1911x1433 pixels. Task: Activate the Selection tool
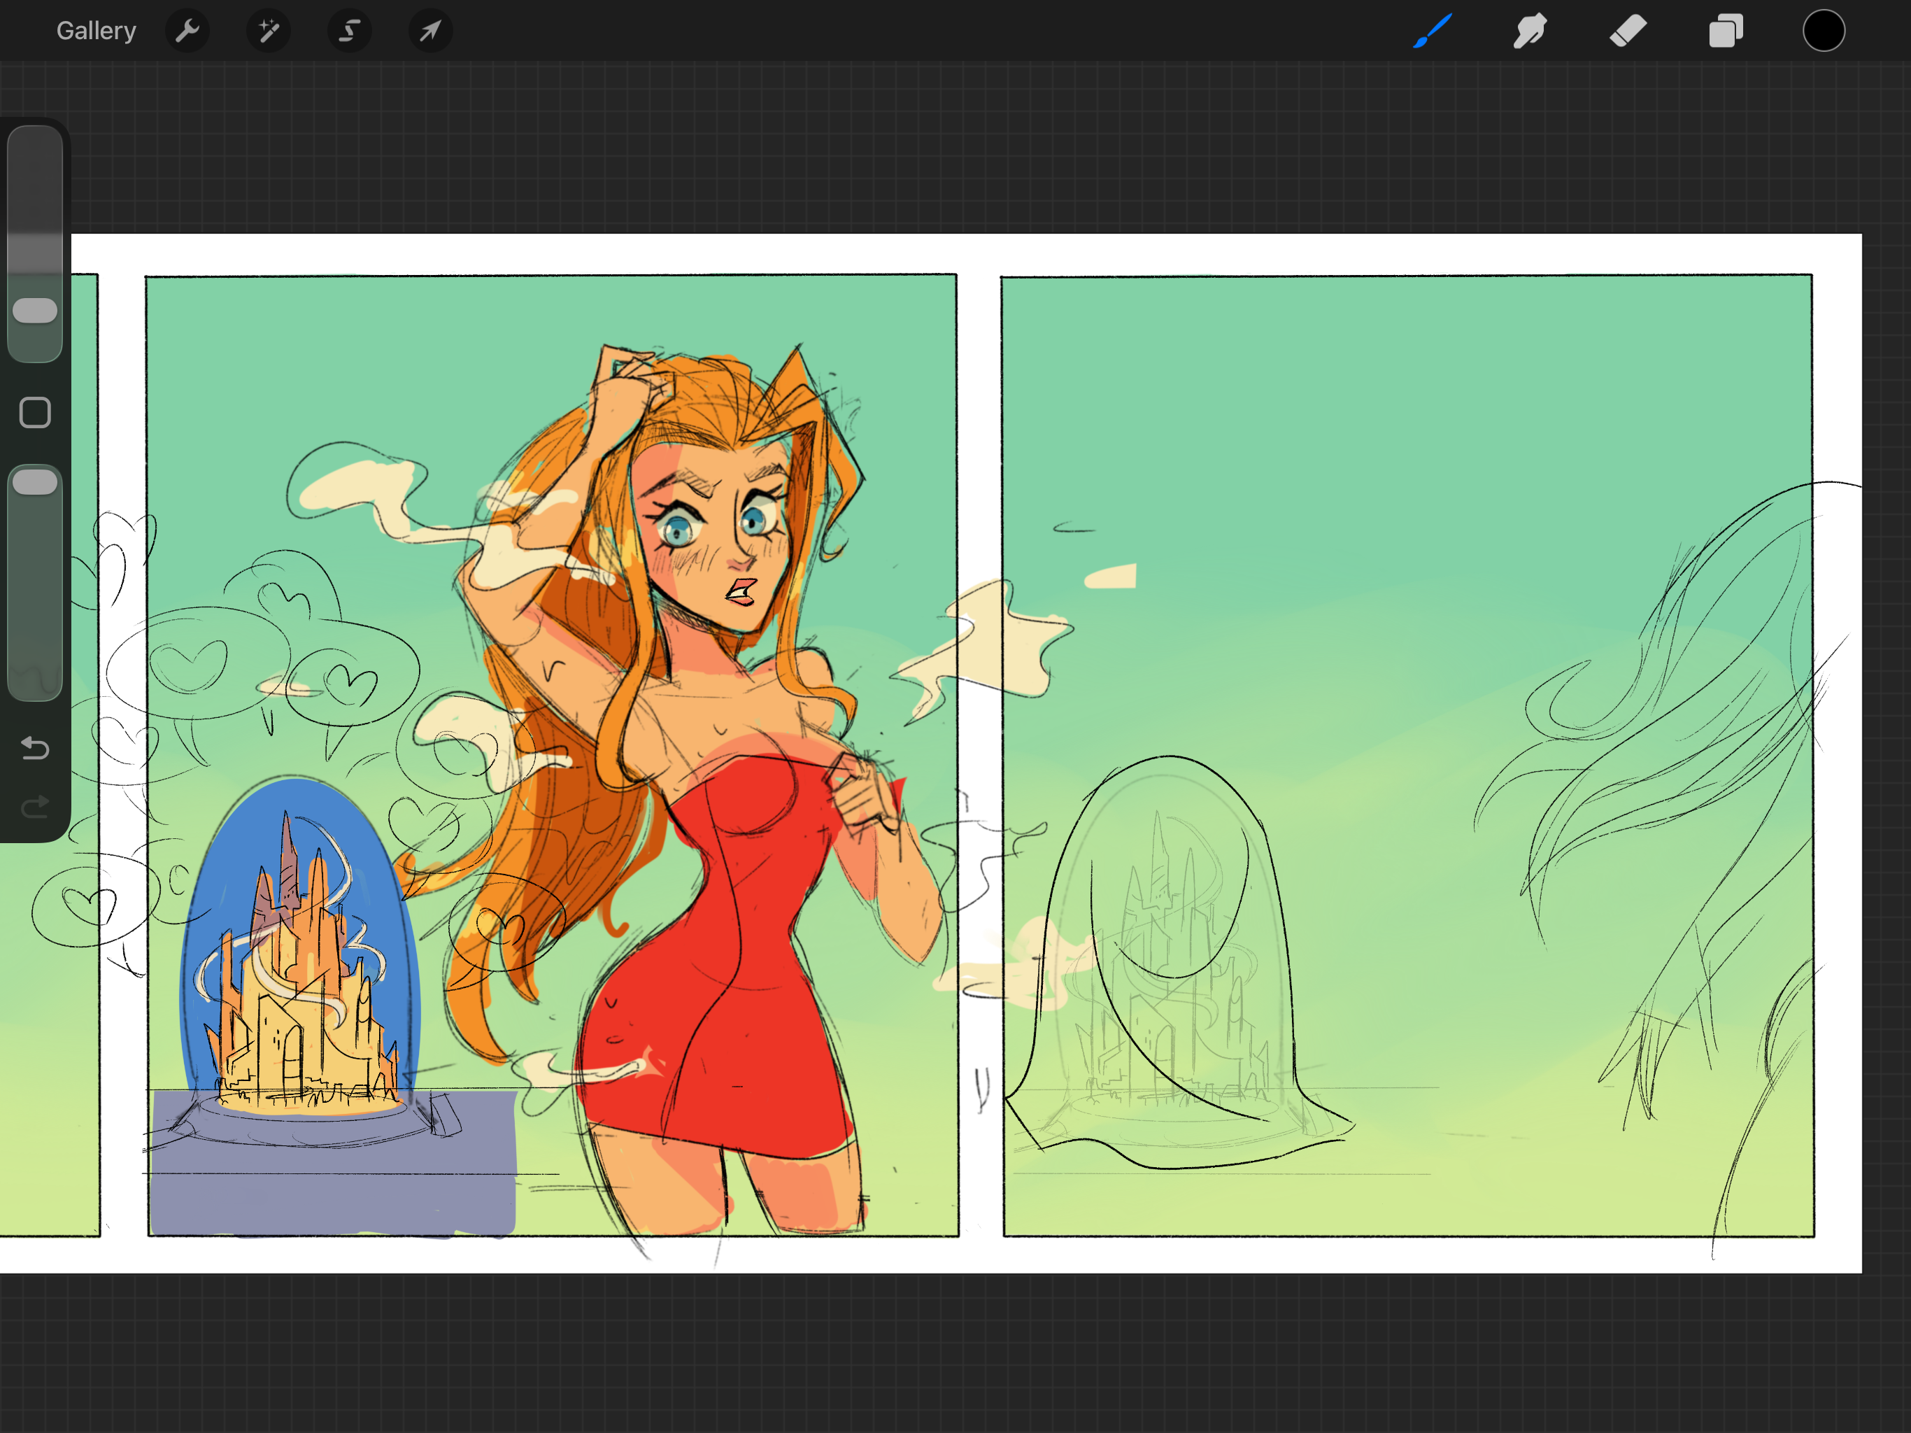pos(349,31)
